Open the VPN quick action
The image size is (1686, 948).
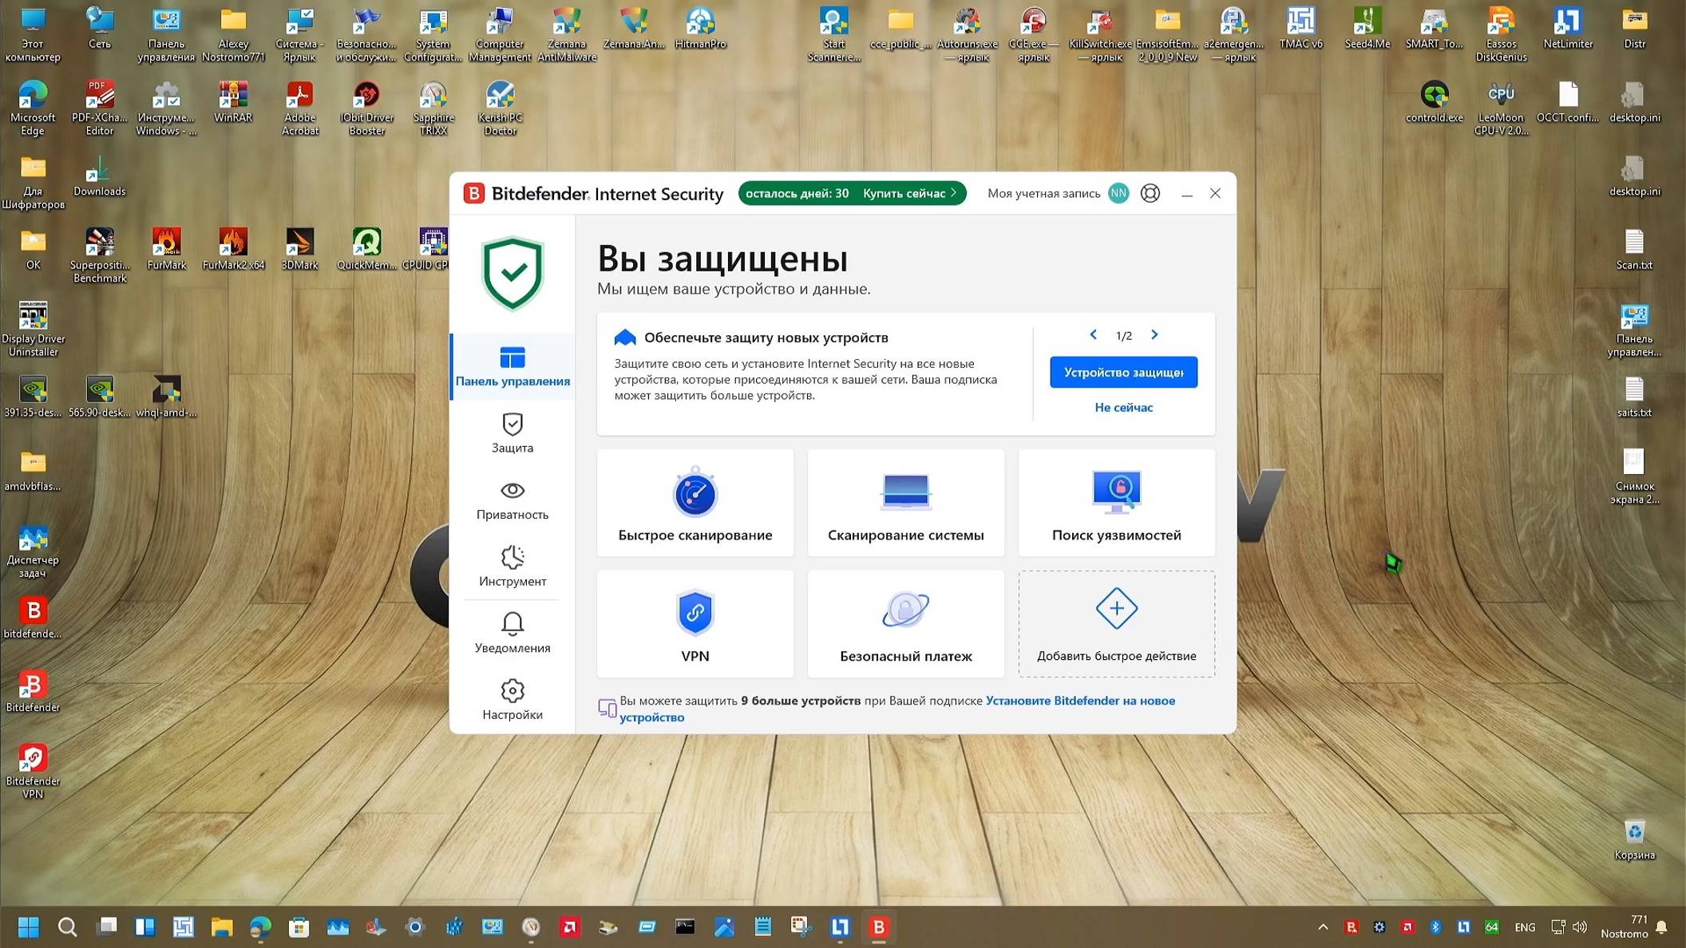694,624
